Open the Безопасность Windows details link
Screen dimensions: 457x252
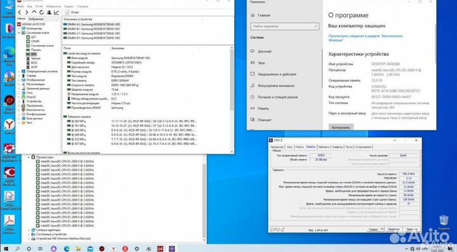tap(366, 38)
